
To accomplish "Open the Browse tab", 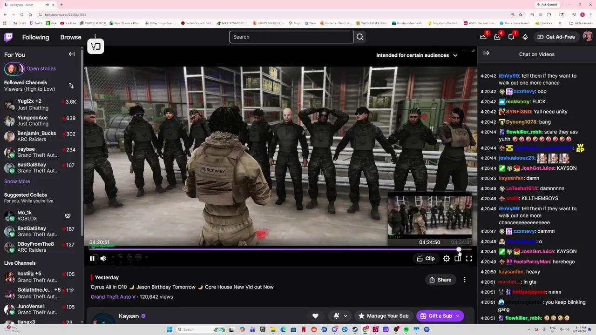I will point(71,37).
